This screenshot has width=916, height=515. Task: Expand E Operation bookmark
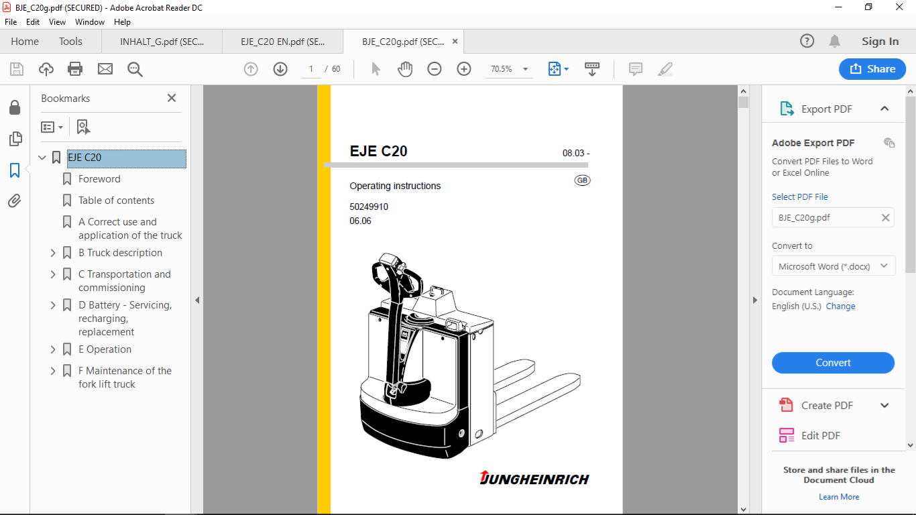(x=53, y=349)
